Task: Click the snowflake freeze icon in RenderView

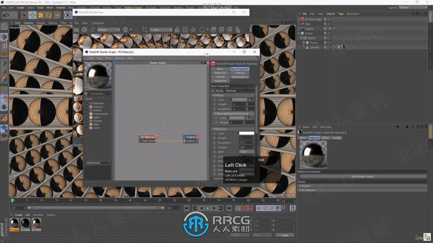Action: pyautogui.click(x=193, y=30)
